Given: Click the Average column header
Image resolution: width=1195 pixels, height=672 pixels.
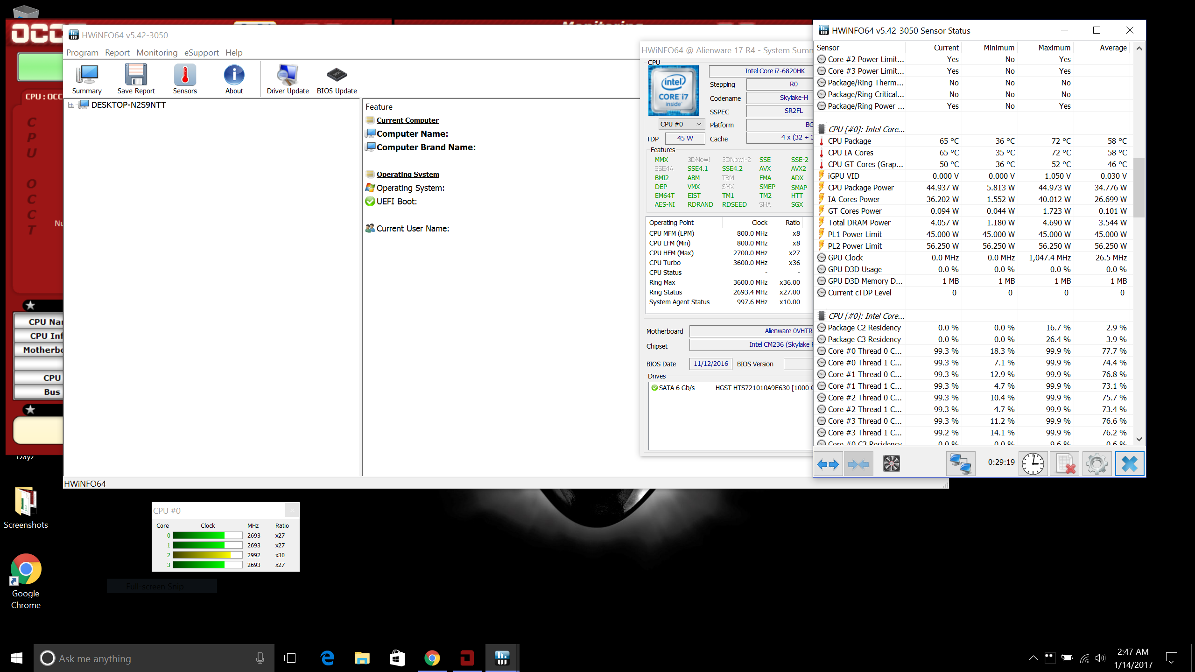Looking at the screenshot, I should pyautogui.click(x=1102, y=48).
